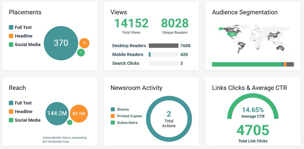304x149 pixels.
Task: Click the Printed Copies legend label
Action: (x=129, y=116)
